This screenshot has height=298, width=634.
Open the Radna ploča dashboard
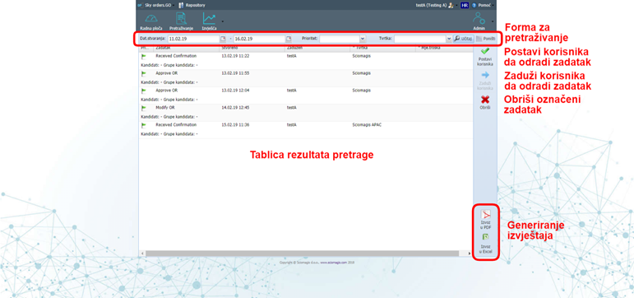[x=150, y=22]
